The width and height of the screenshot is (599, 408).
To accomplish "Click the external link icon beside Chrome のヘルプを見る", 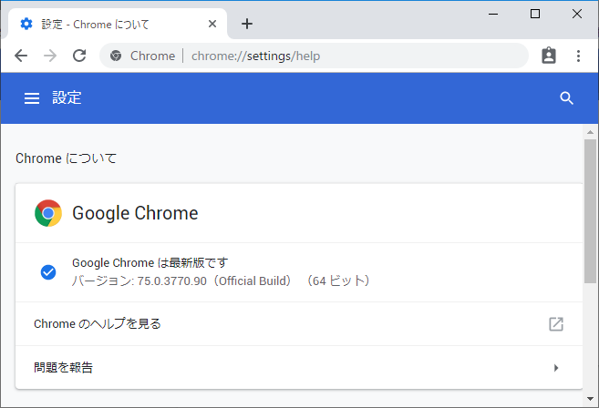I will click(556, 324).
